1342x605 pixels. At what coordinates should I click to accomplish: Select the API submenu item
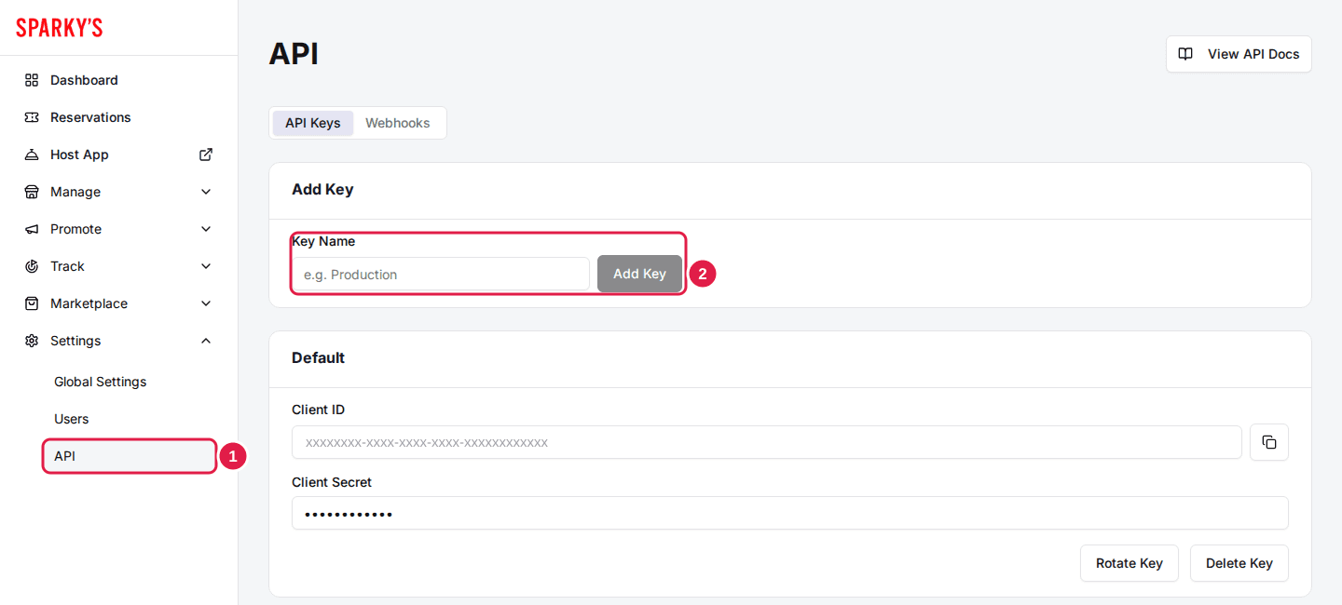(129, 456)
